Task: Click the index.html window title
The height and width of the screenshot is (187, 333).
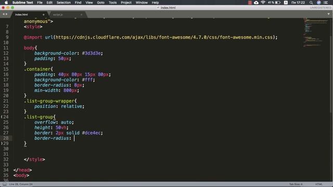Action: point(168,8)
